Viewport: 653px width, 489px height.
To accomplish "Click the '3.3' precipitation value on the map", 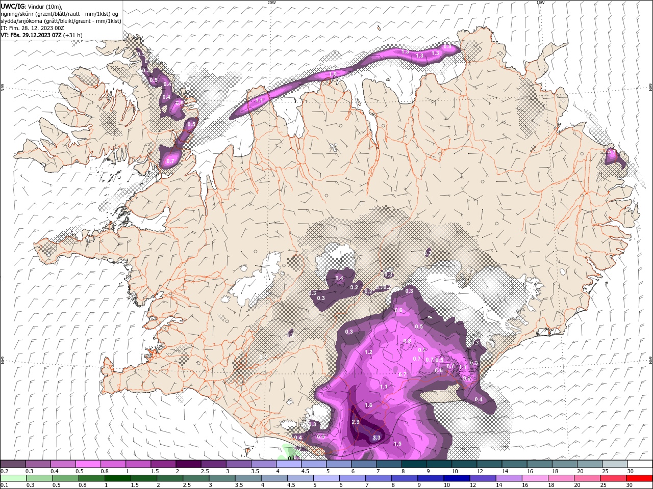I will 376,438.
